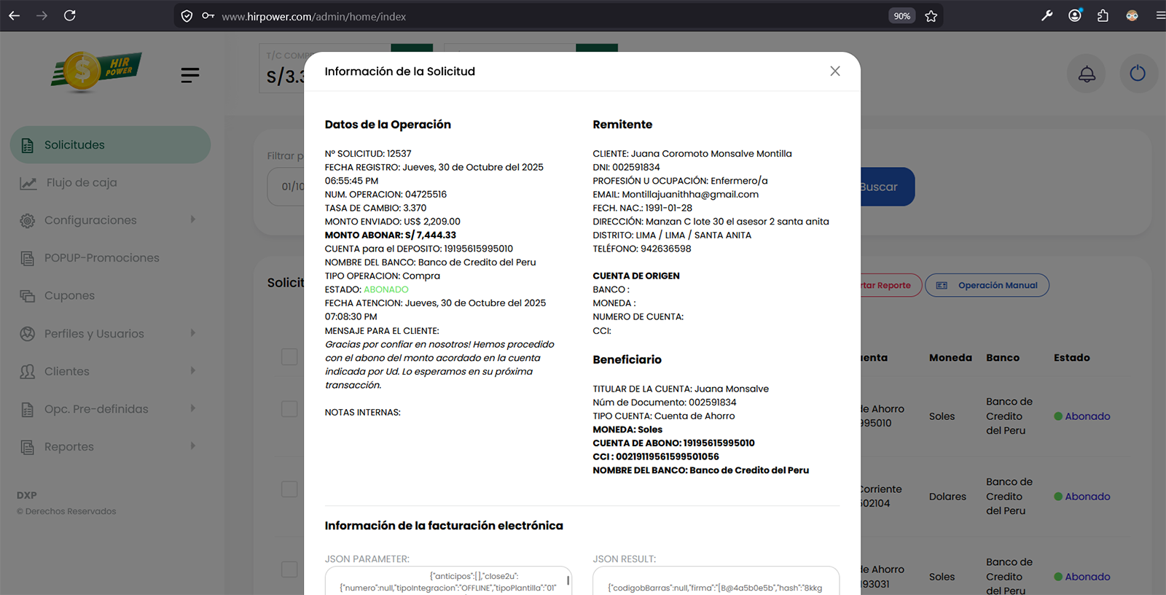Click the date filter field starting 01/10

click(286, 187)
